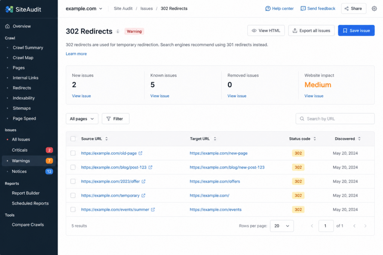Open the All pages dropdown

point(82,119)
